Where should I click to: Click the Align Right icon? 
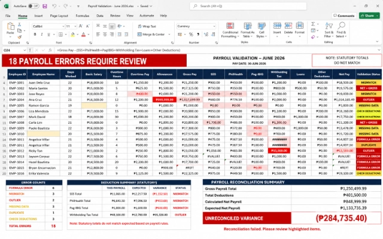click(x=112, y=35)
